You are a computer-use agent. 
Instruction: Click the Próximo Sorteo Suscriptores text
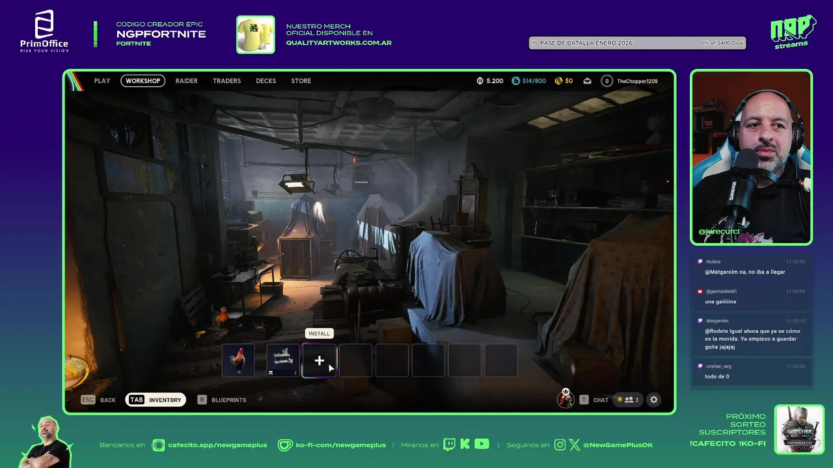pyautogui.click(x=732, y=424)
